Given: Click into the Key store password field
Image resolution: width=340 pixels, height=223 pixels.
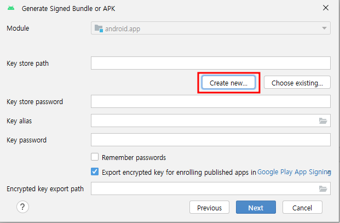Looking at the screenshot, I should pyautogui.click(x=210, y=101).
